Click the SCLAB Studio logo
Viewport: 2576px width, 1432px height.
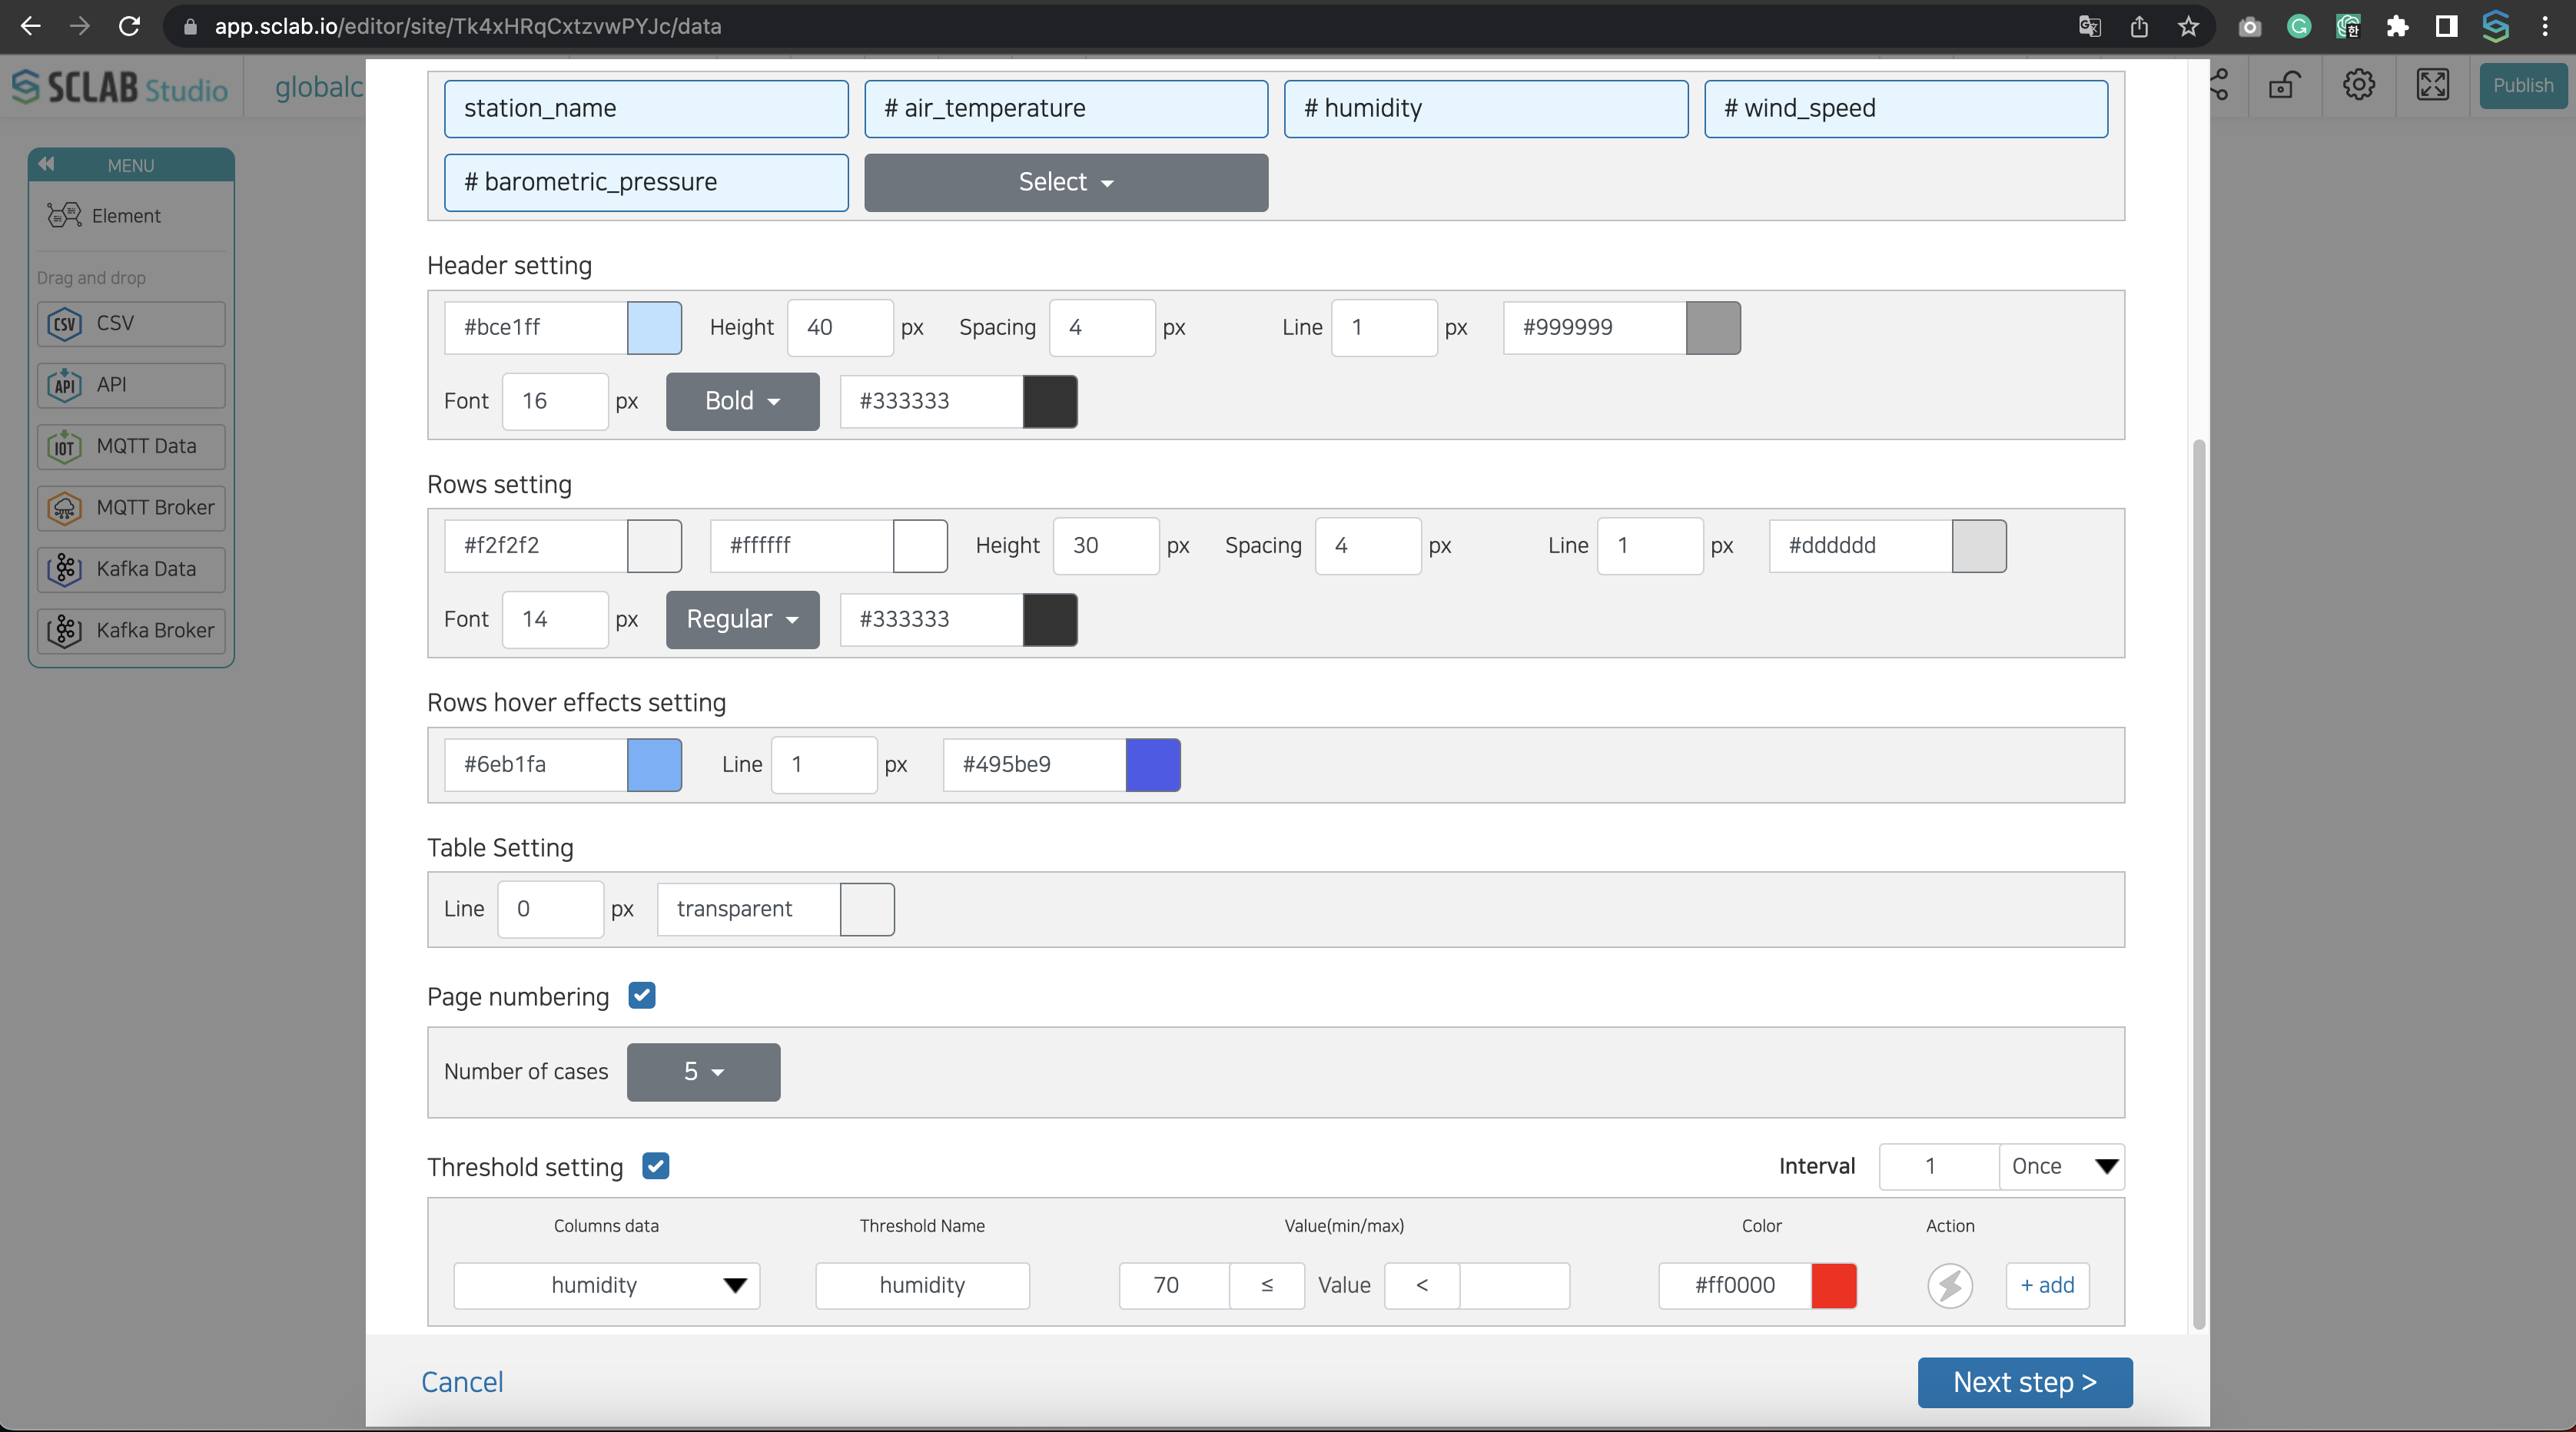pyautogui.click(x=120, y=87)
